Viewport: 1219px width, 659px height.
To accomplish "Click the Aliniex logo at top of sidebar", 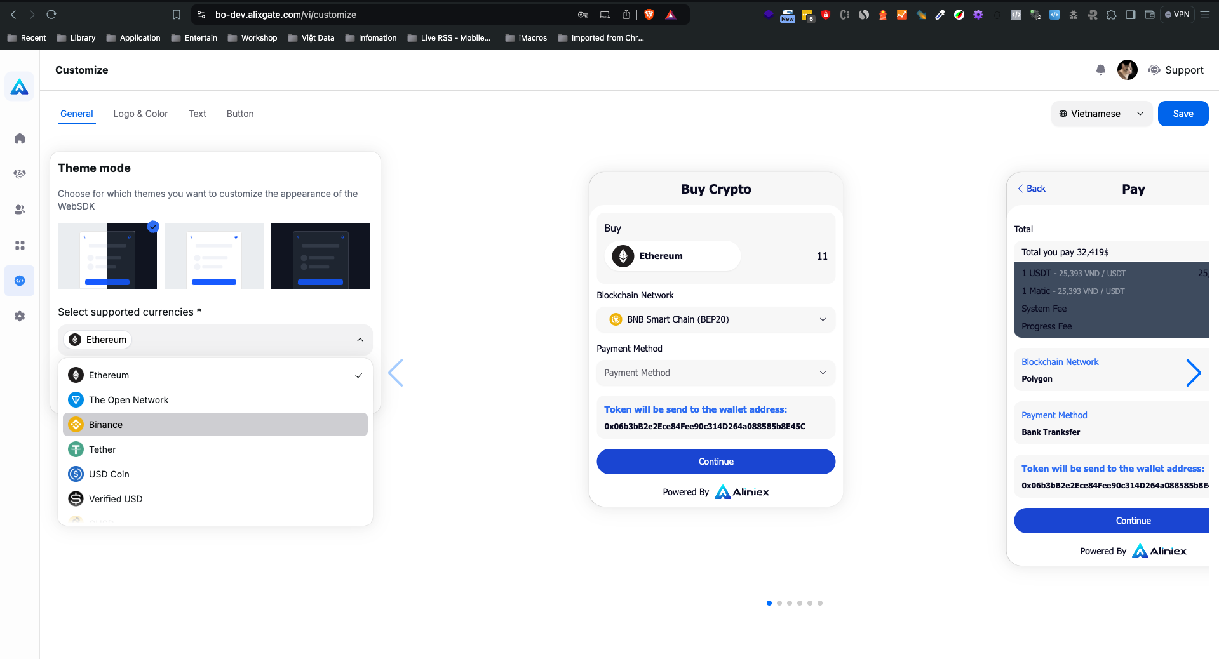I will click(x=19, y=87).
